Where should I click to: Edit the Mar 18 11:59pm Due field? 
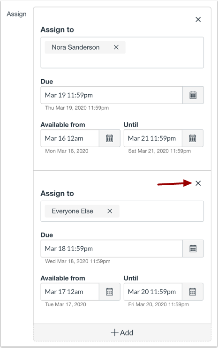[x=112, y=249]
